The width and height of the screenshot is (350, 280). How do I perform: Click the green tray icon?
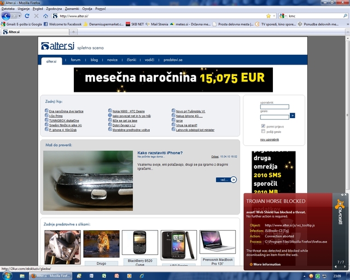318,276
